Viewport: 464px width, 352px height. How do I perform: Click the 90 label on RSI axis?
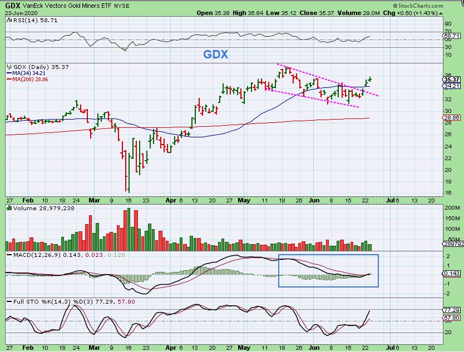click(448, 24)
